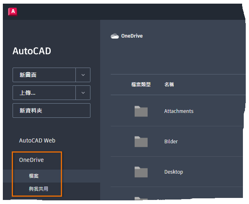Select AutoCAD Web in the sidebar
The width and height of the screenshot is (249, 204).
point(37,140)
